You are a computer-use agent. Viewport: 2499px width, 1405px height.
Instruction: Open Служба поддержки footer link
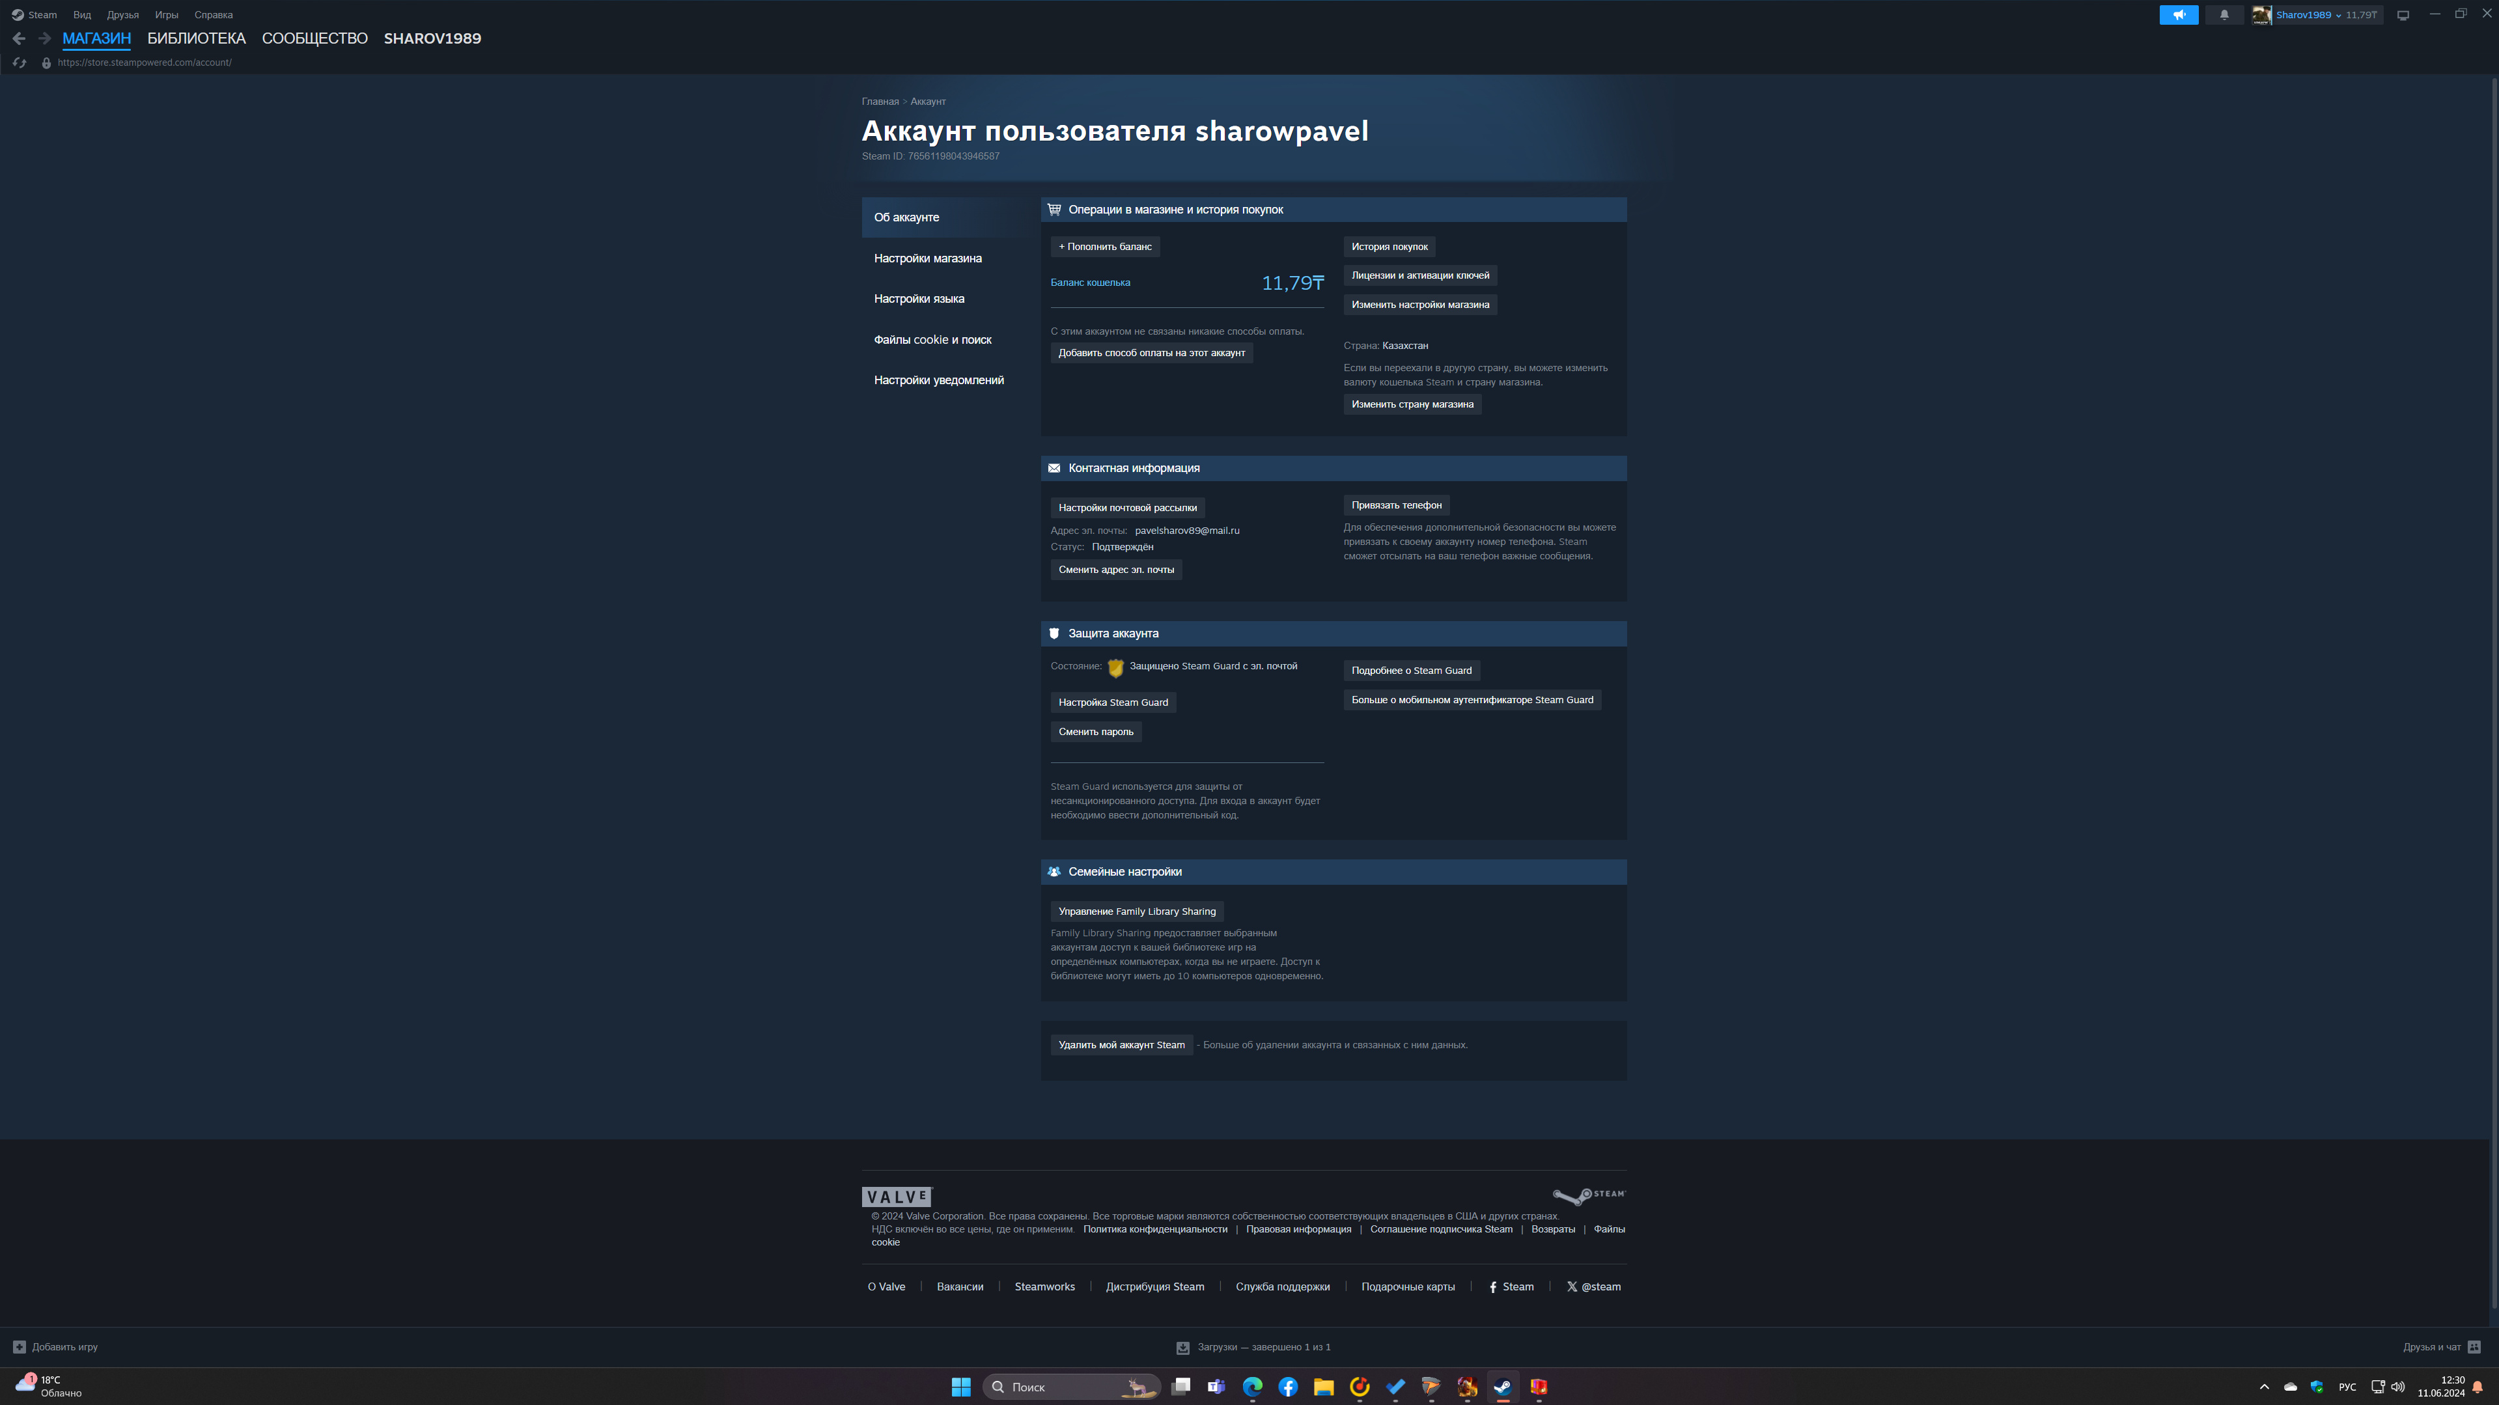pos(1283,1288)
